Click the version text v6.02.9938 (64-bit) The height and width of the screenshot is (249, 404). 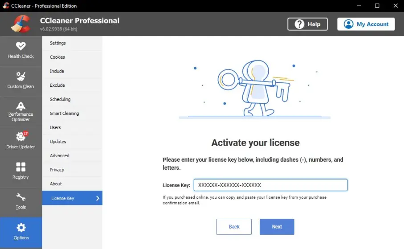(x=59, y=29)
